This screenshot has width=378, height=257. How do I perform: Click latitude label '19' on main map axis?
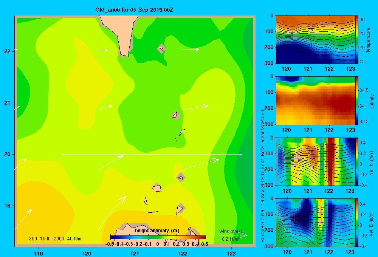coord(8,206)
